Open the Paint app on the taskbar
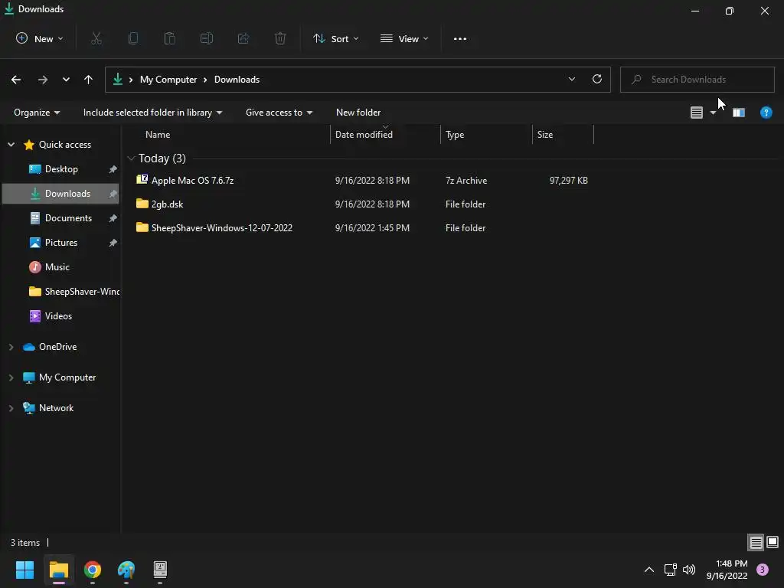 (126, 570)
